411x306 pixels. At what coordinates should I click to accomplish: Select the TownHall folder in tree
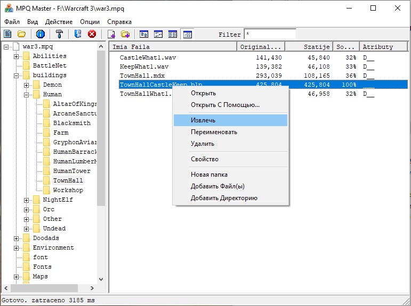[x=68, y=180]
